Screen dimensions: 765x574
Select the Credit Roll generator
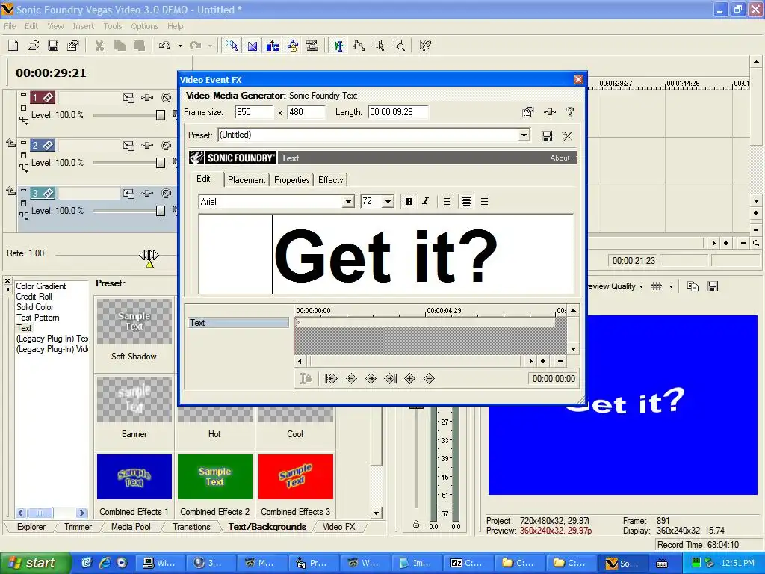pyautogui.click(x=34, y=297)
